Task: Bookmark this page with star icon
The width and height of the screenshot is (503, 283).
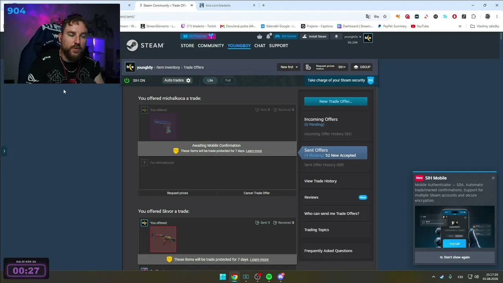Action: point(385,17)
